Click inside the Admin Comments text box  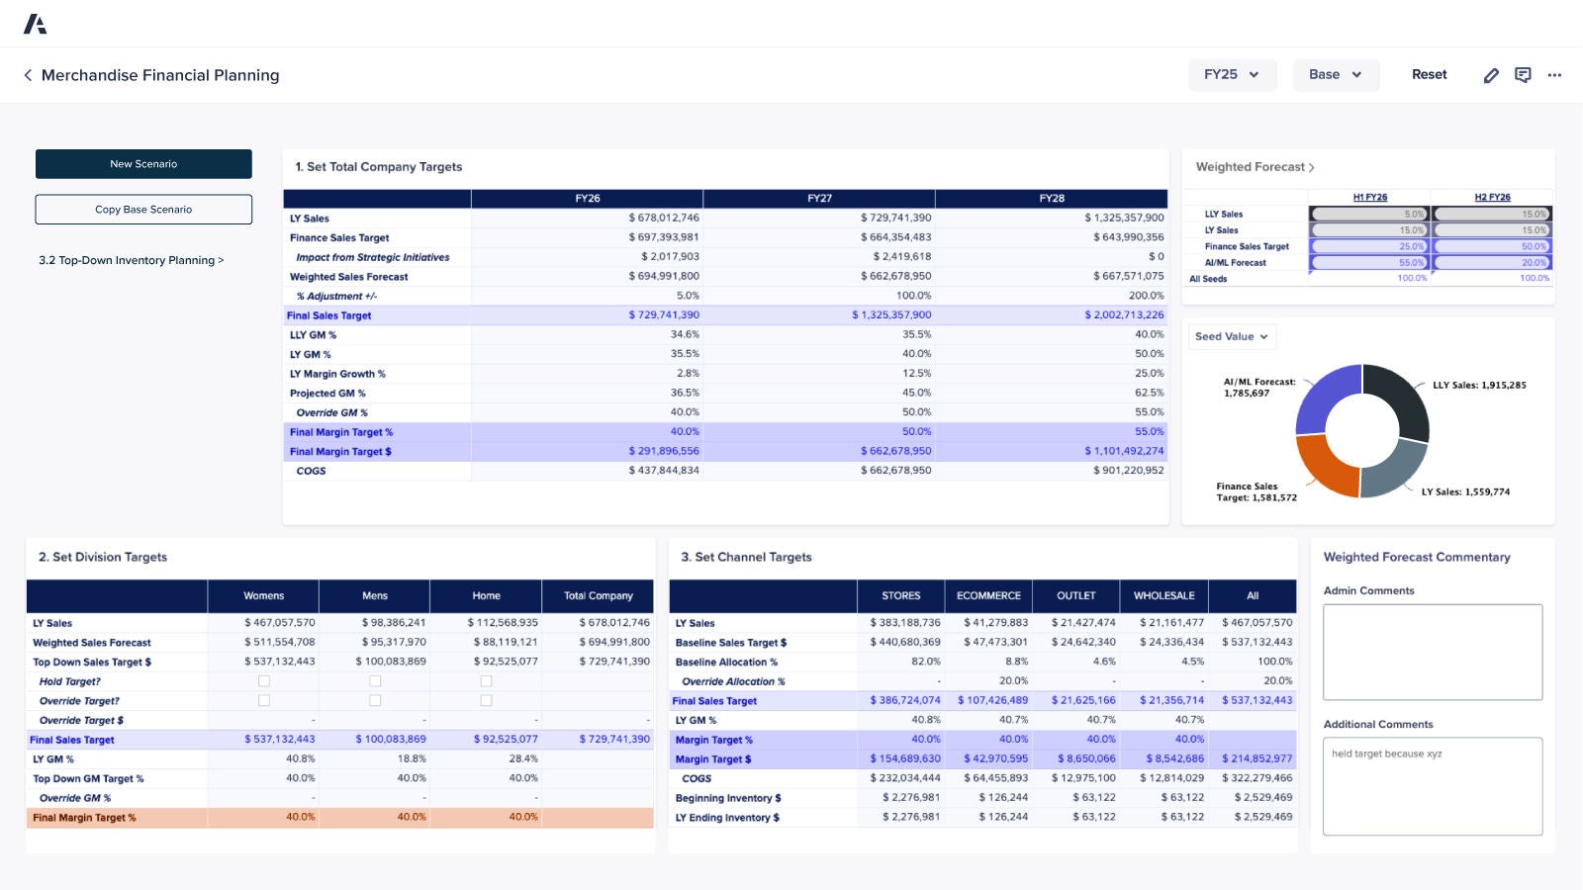[1432, 651]
